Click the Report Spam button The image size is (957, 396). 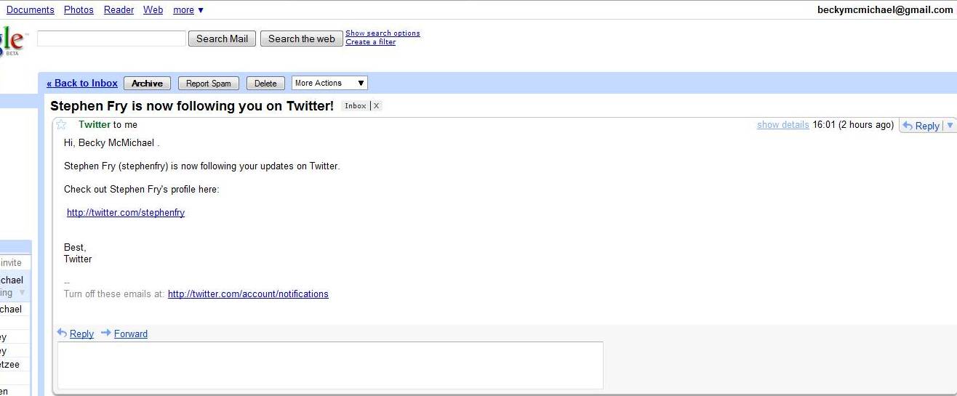(208, 84)
